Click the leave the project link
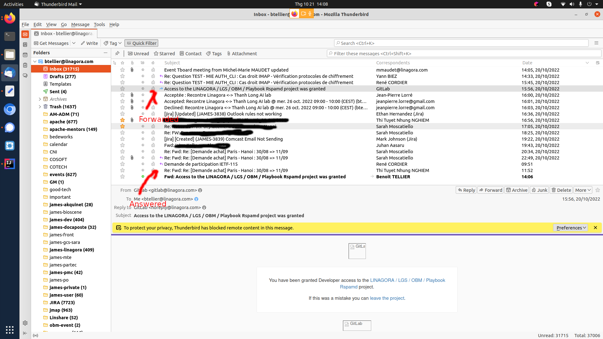 387,298
